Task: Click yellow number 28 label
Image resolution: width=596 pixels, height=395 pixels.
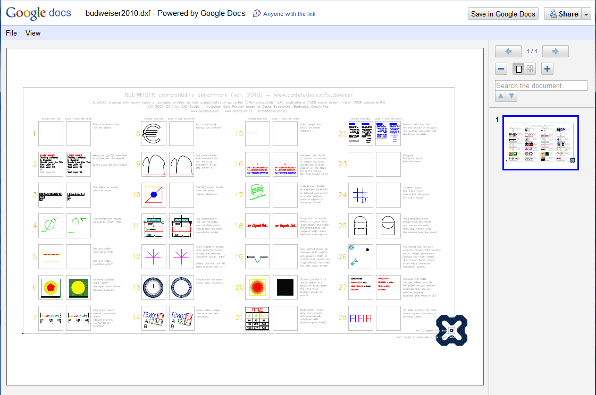Action: (342, 317)
